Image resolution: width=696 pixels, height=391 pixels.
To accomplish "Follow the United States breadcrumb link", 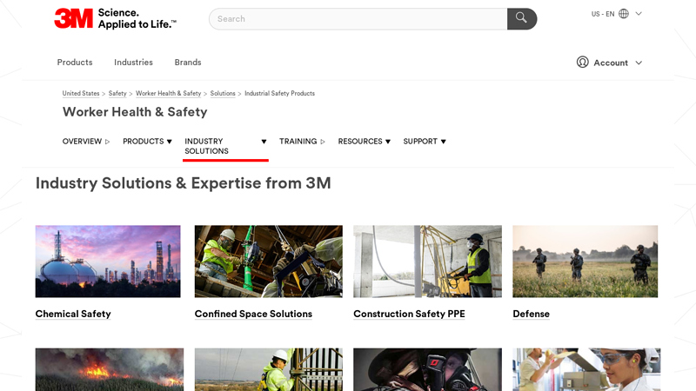I will tap(81, 94).
